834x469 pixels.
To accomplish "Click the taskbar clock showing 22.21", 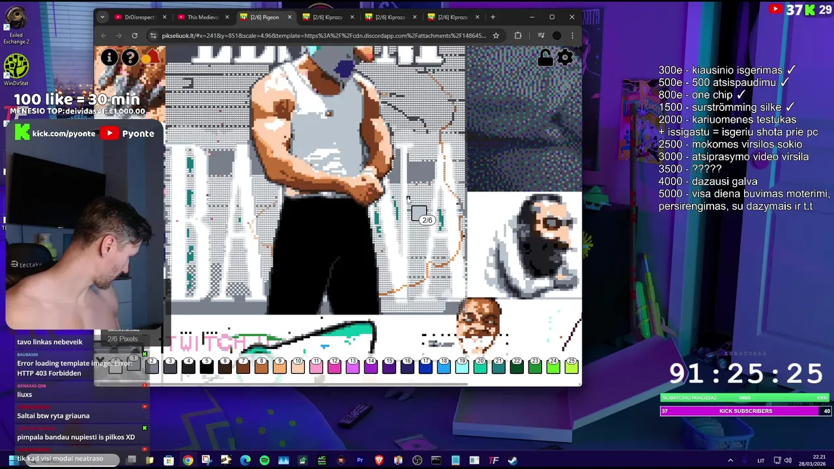I will 812,461.
